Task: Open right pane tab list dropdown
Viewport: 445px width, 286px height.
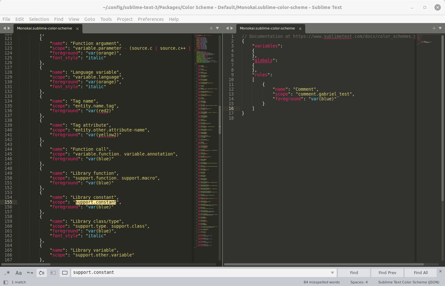Action: click(x=440, y=28)
